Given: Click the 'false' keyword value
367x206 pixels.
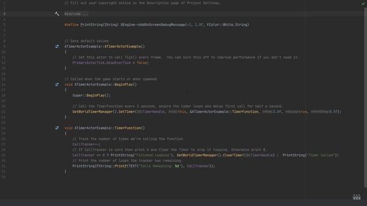Looking at the screenshot, I should pos(142,63).
